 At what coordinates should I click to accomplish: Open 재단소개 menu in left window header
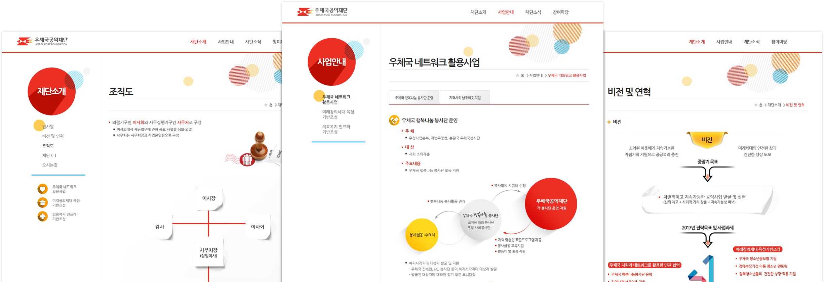click(x=198, y=42)
